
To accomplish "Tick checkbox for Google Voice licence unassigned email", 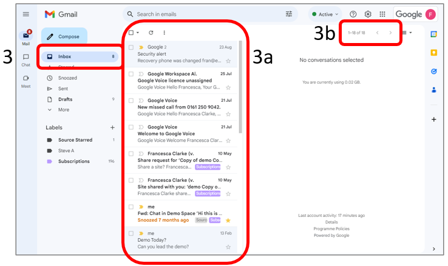I will (131, 74).
